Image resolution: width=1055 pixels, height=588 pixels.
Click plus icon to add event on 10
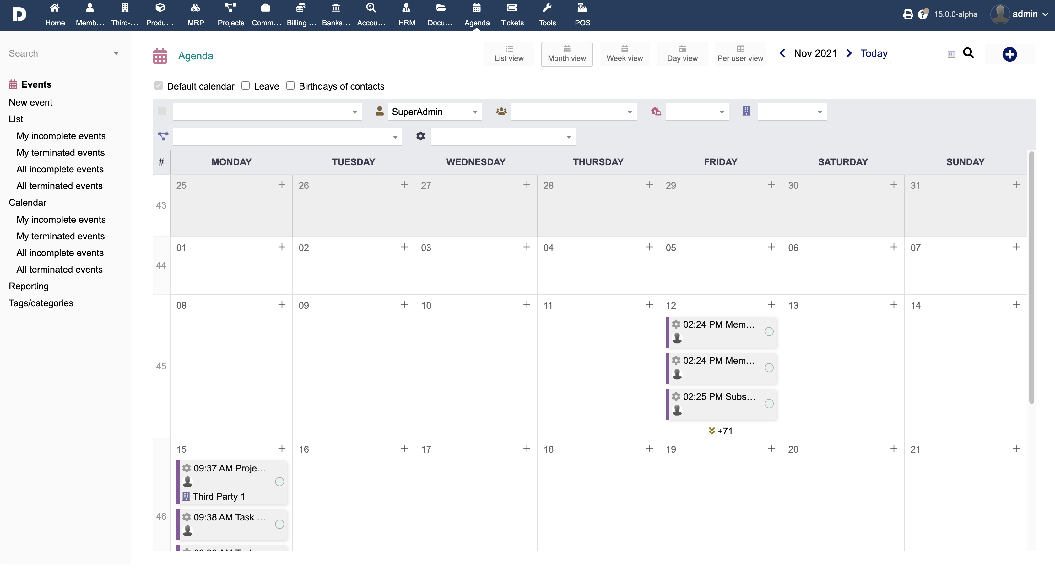click(526, 305)
